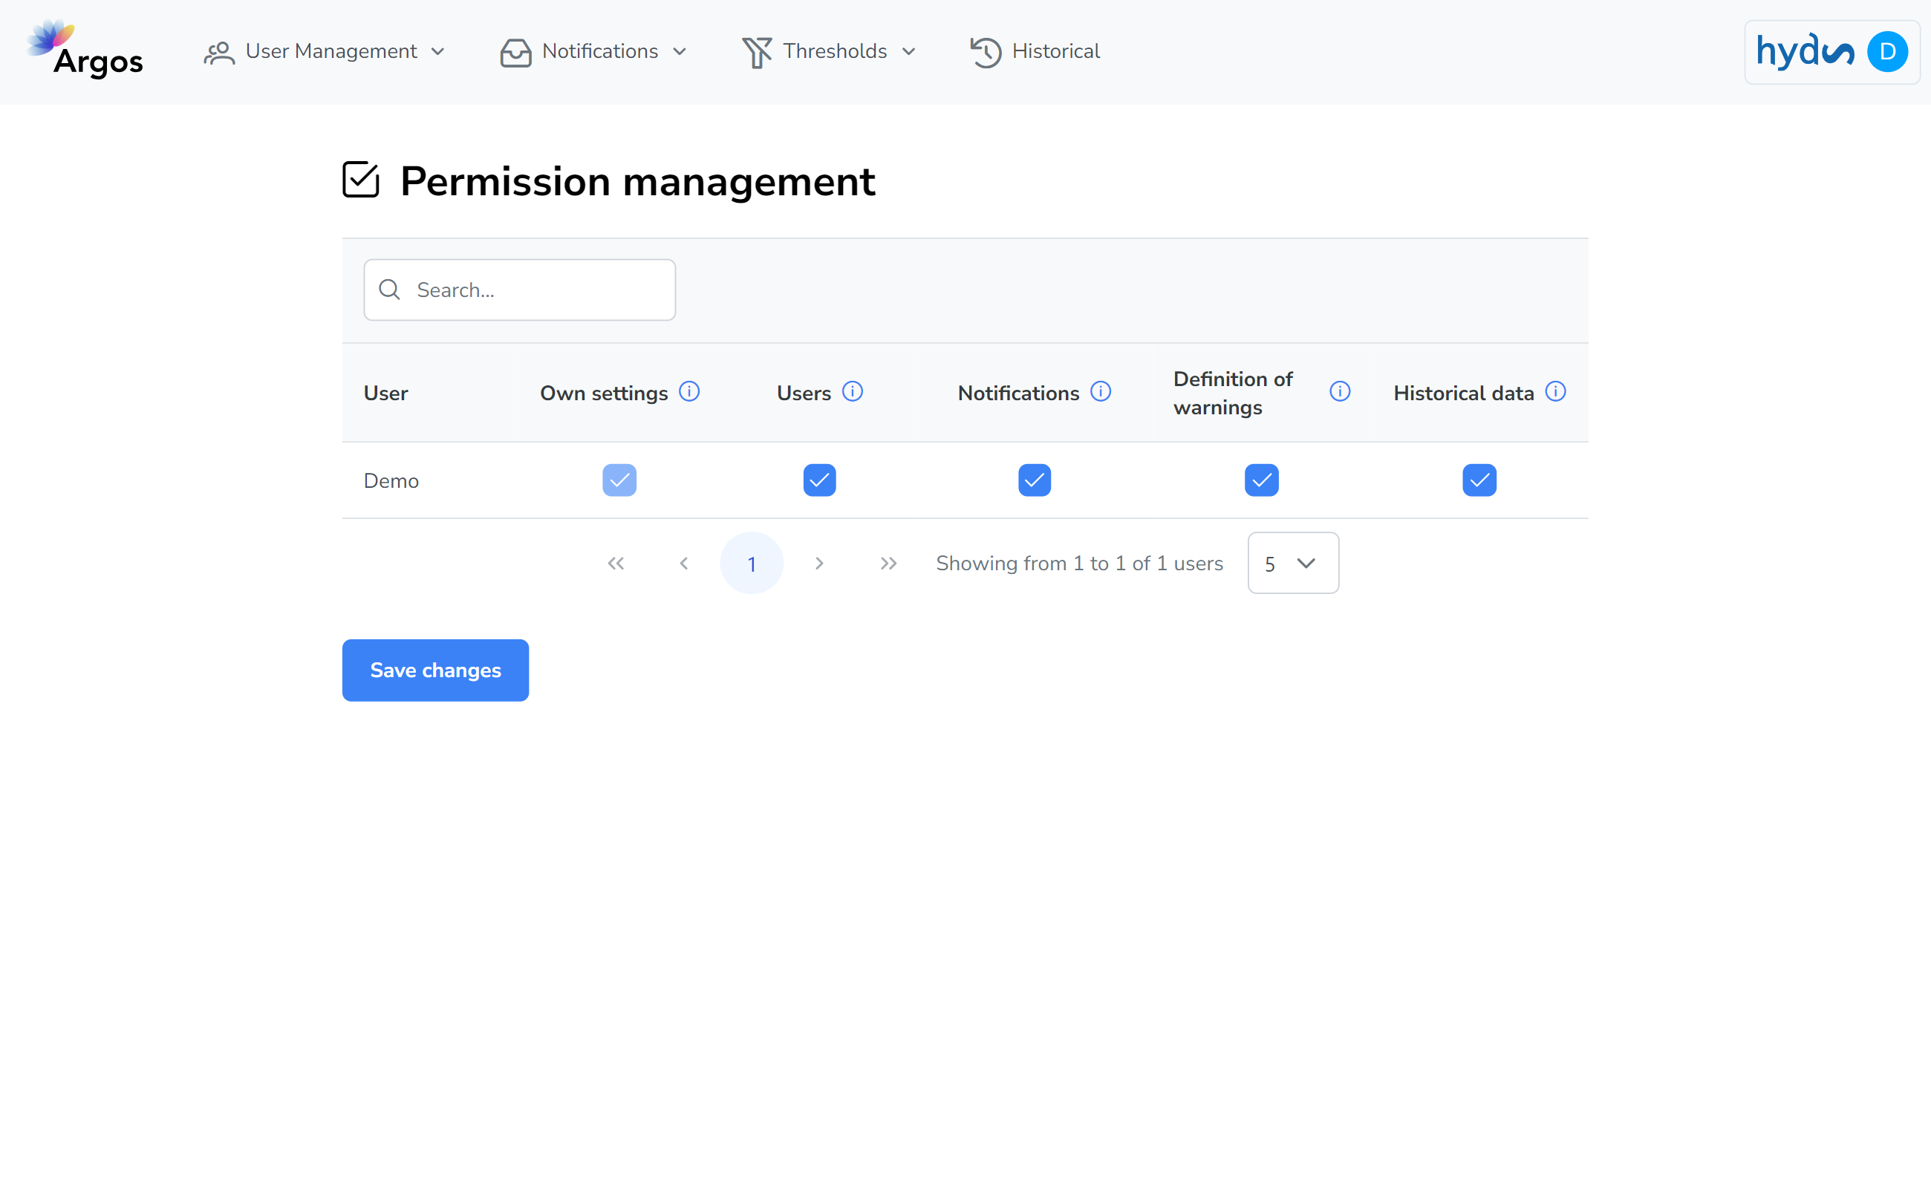Click the info icon next to Own settings

690,391
